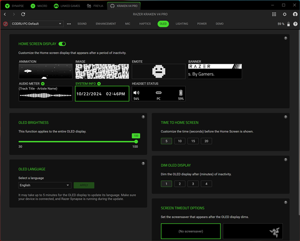Image resolution: width=300 pixels, height=241 pixels.
Task: Click the OLED brightness slider handle
Action: 136,141
